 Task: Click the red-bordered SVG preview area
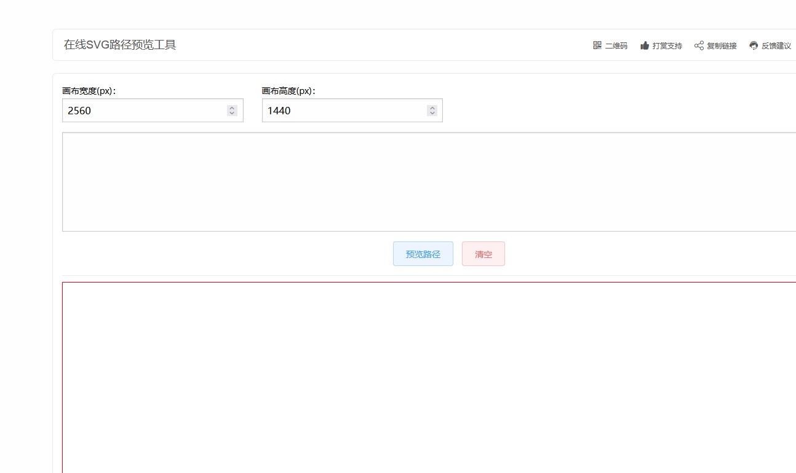coord(424,375)
